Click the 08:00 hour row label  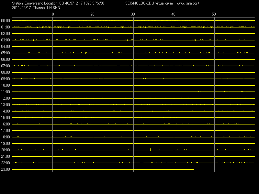pos(6,72)
